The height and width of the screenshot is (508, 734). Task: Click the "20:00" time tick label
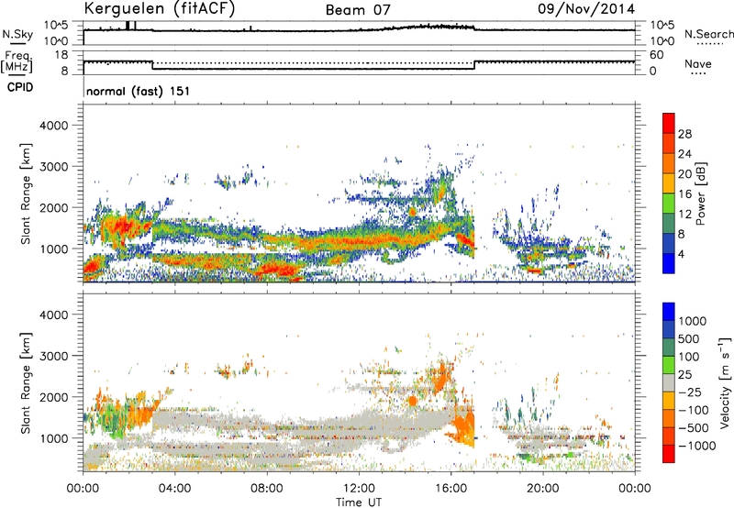pyautogui.click(x=542, y=489)
